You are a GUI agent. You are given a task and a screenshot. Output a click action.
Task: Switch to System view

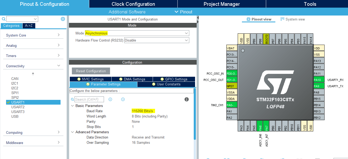point(292,19)
